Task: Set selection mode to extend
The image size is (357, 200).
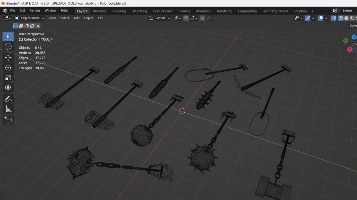Action: (x=21, y=26)
